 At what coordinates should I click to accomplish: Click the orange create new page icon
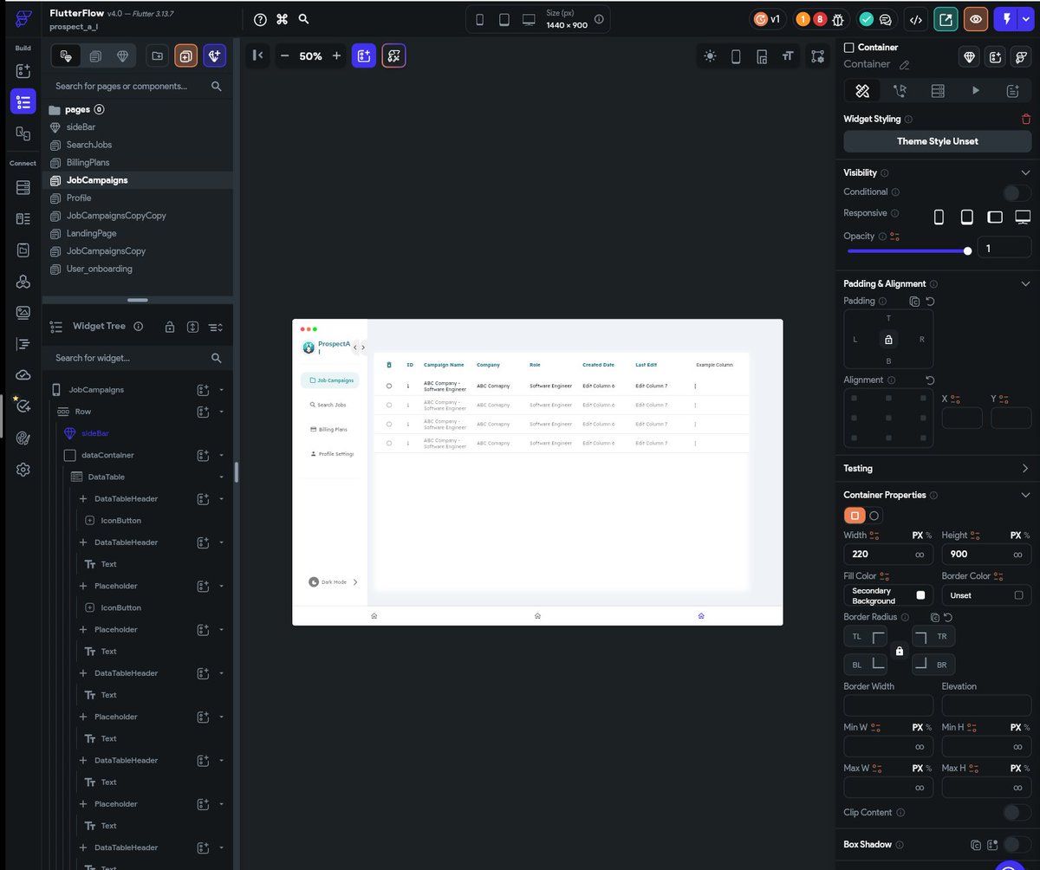[x=185, y=55]
